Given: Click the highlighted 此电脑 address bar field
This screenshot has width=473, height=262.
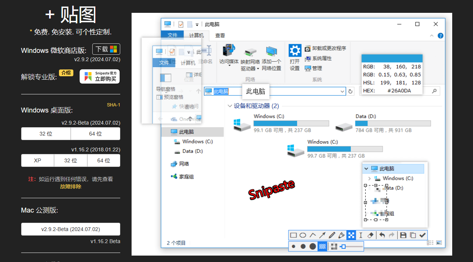Looking at the screenshot, I should pos(221,91).
